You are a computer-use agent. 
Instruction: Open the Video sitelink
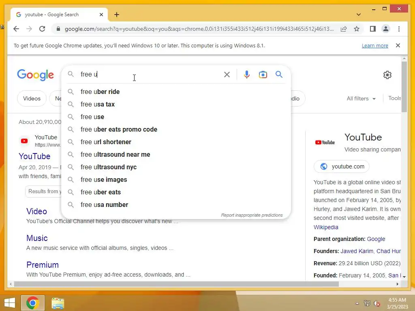pyautogui.click(x=36, y=211)
